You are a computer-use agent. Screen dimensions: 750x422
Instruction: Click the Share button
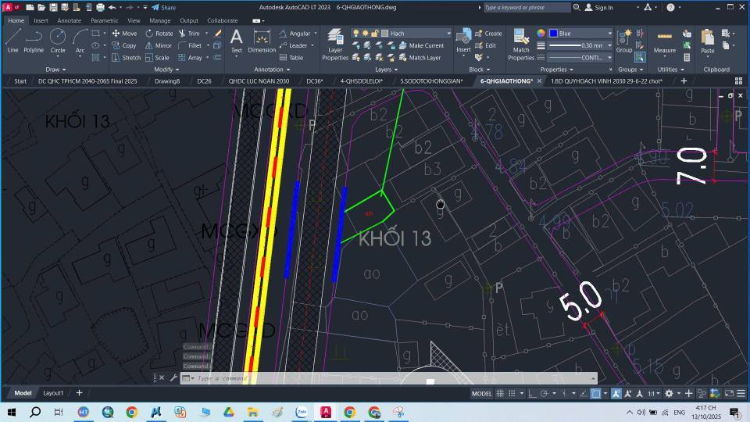coord(163,7)
